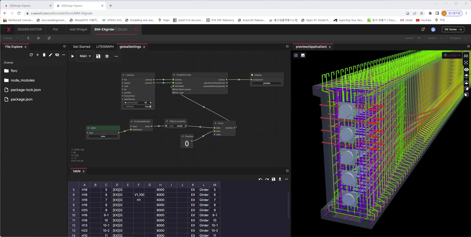Add a new file with plus icon
Viewport: 471px width, 237px height.
[38, 55]
